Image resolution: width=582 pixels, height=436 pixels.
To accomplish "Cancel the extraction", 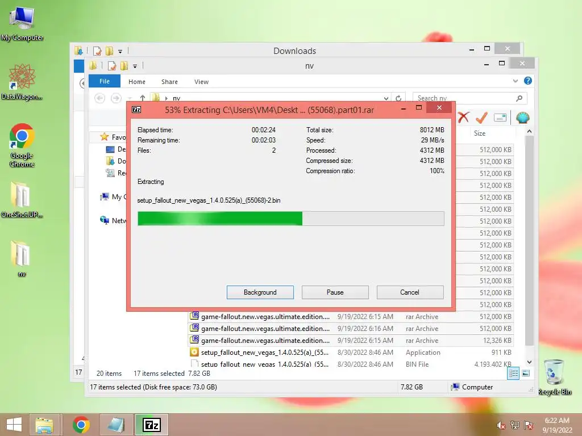I will 410,292.
